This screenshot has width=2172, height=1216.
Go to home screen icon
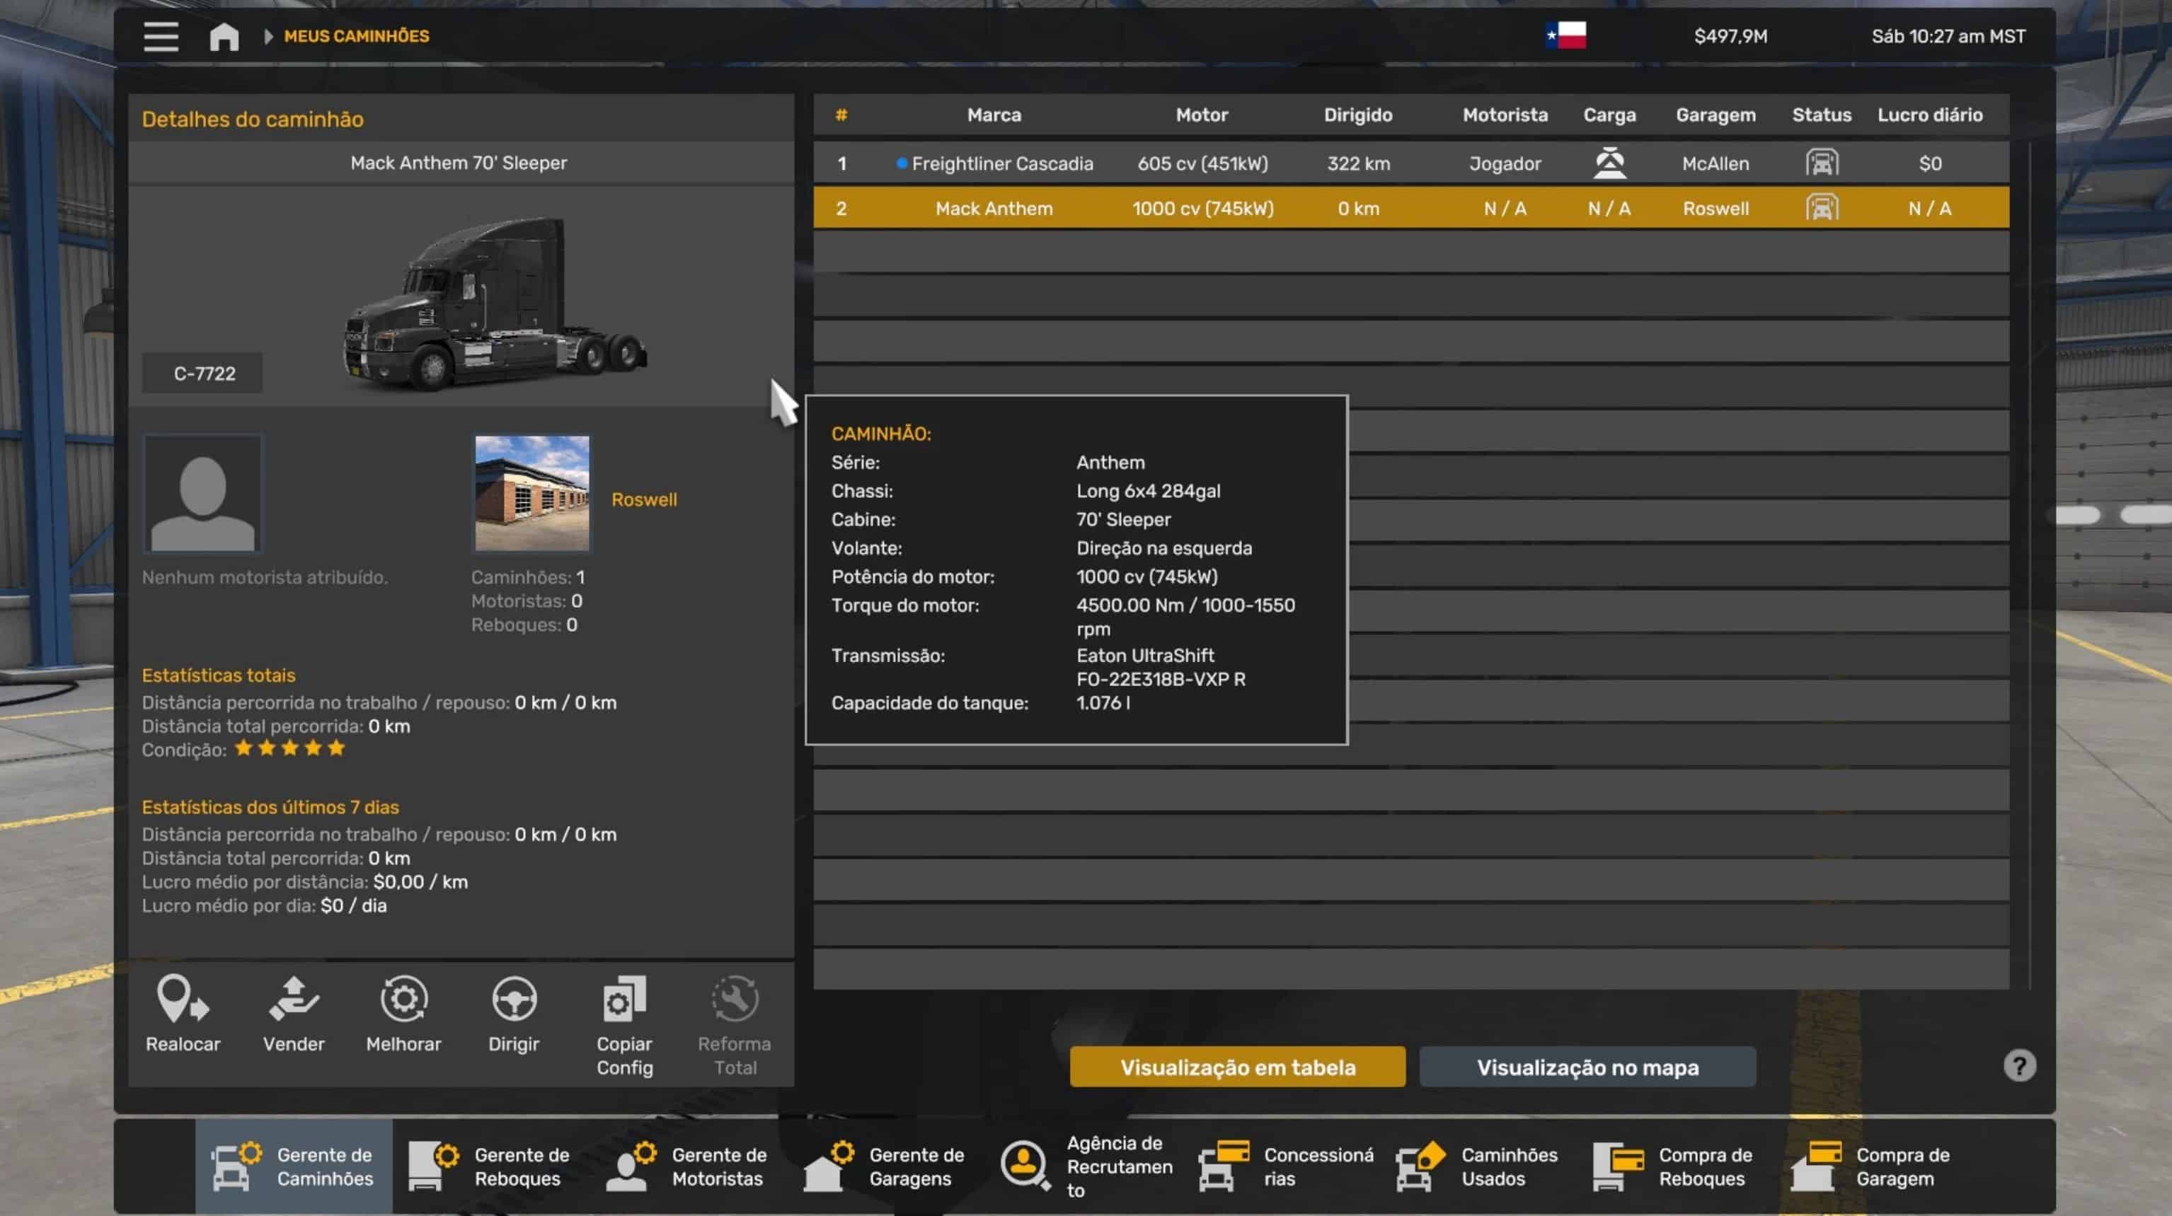coord(224,36)
